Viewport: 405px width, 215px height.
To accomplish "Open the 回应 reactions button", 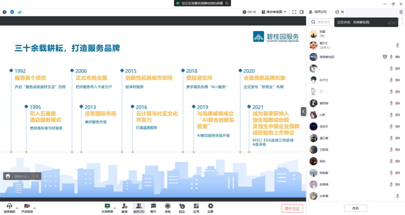I will [182, 208].
